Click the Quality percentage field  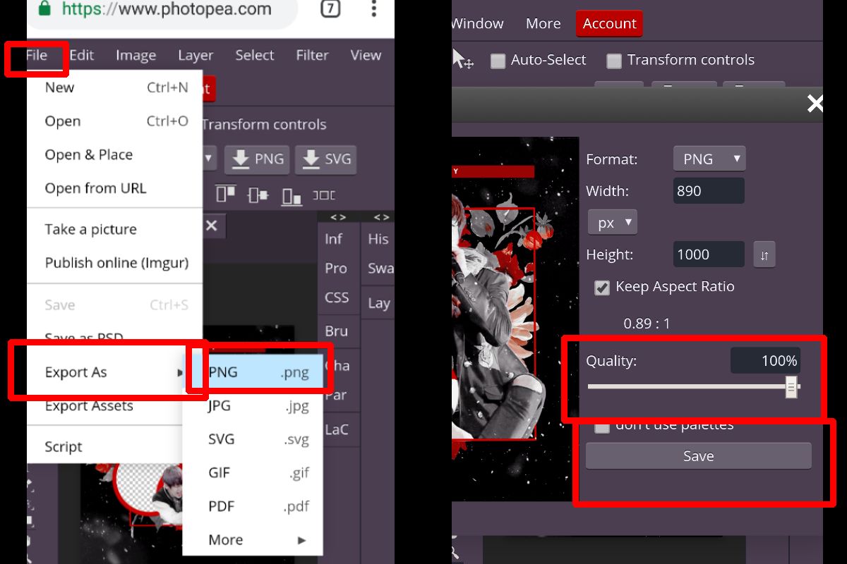(765, 361)
